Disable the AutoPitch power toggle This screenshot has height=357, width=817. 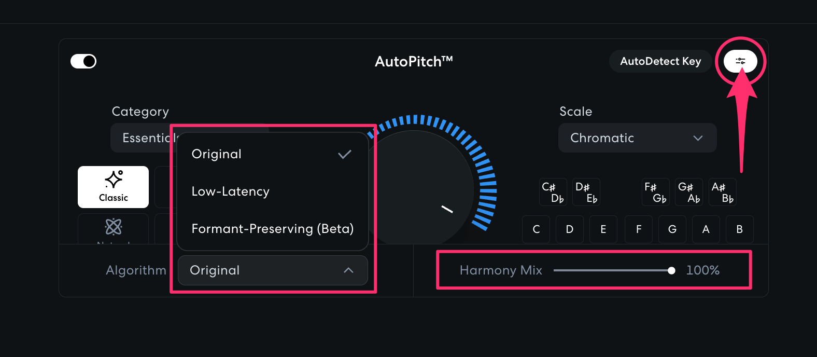(83, 61)
